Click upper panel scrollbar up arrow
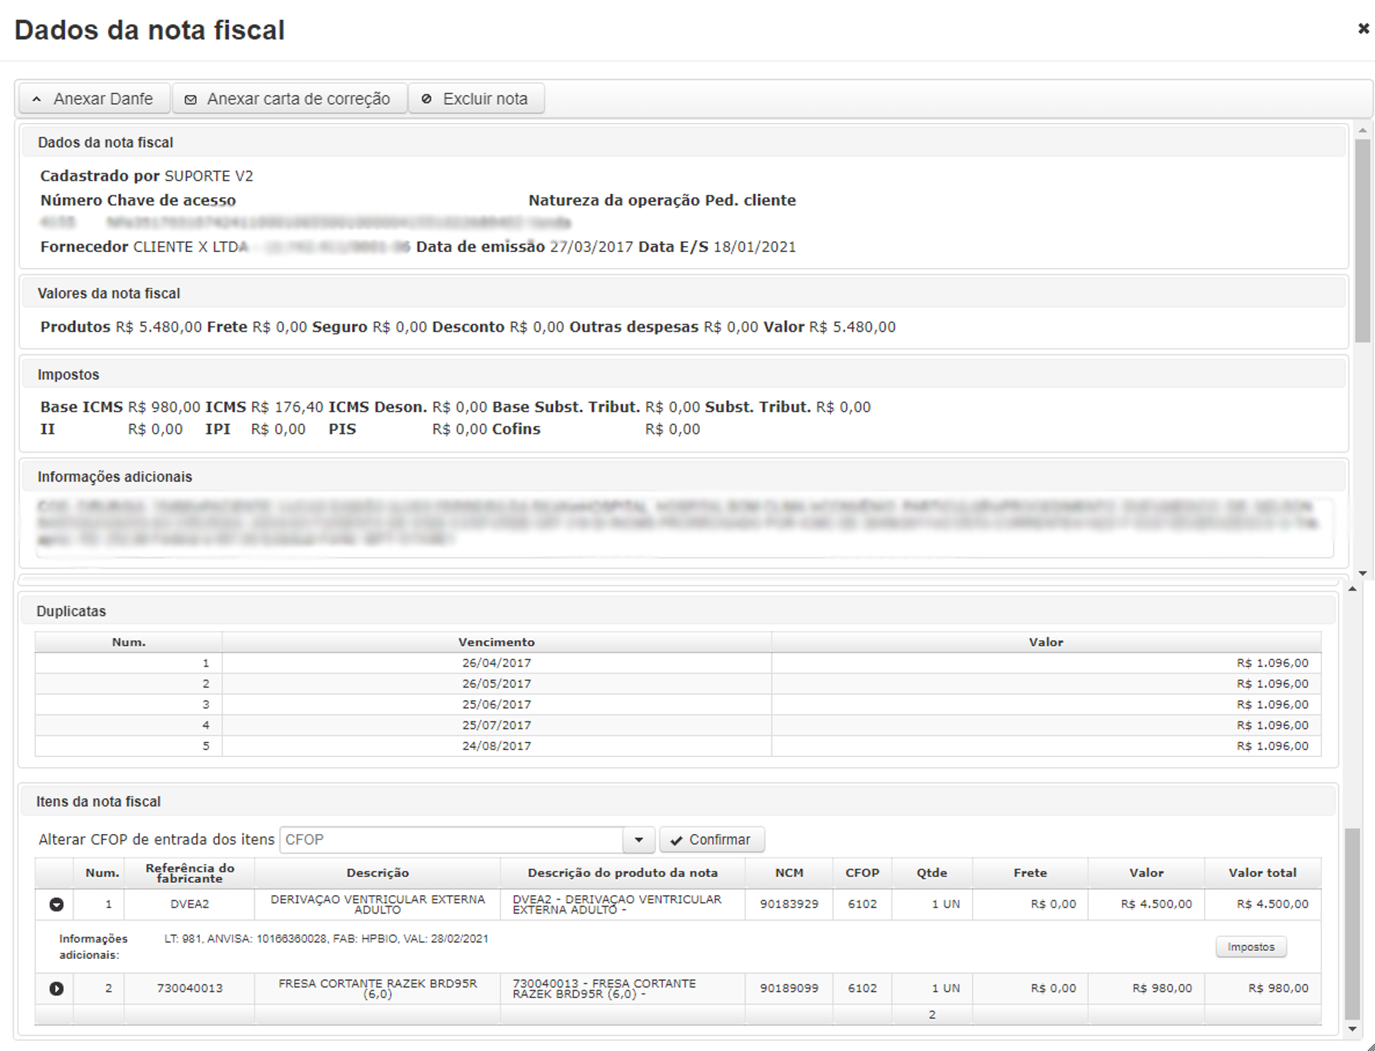This screenshot has height=1051, width=1375. (x=1363, y=130)
